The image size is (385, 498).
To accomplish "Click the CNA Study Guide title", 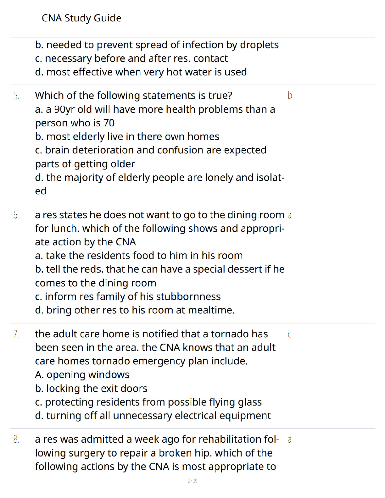I will pos(81,18).
